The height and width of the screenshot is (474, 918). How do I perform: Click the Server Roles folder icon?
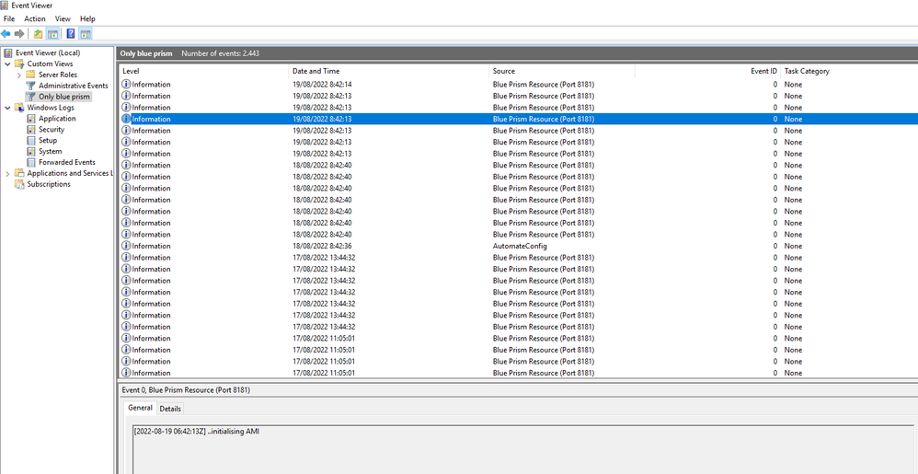click(30, 75)
